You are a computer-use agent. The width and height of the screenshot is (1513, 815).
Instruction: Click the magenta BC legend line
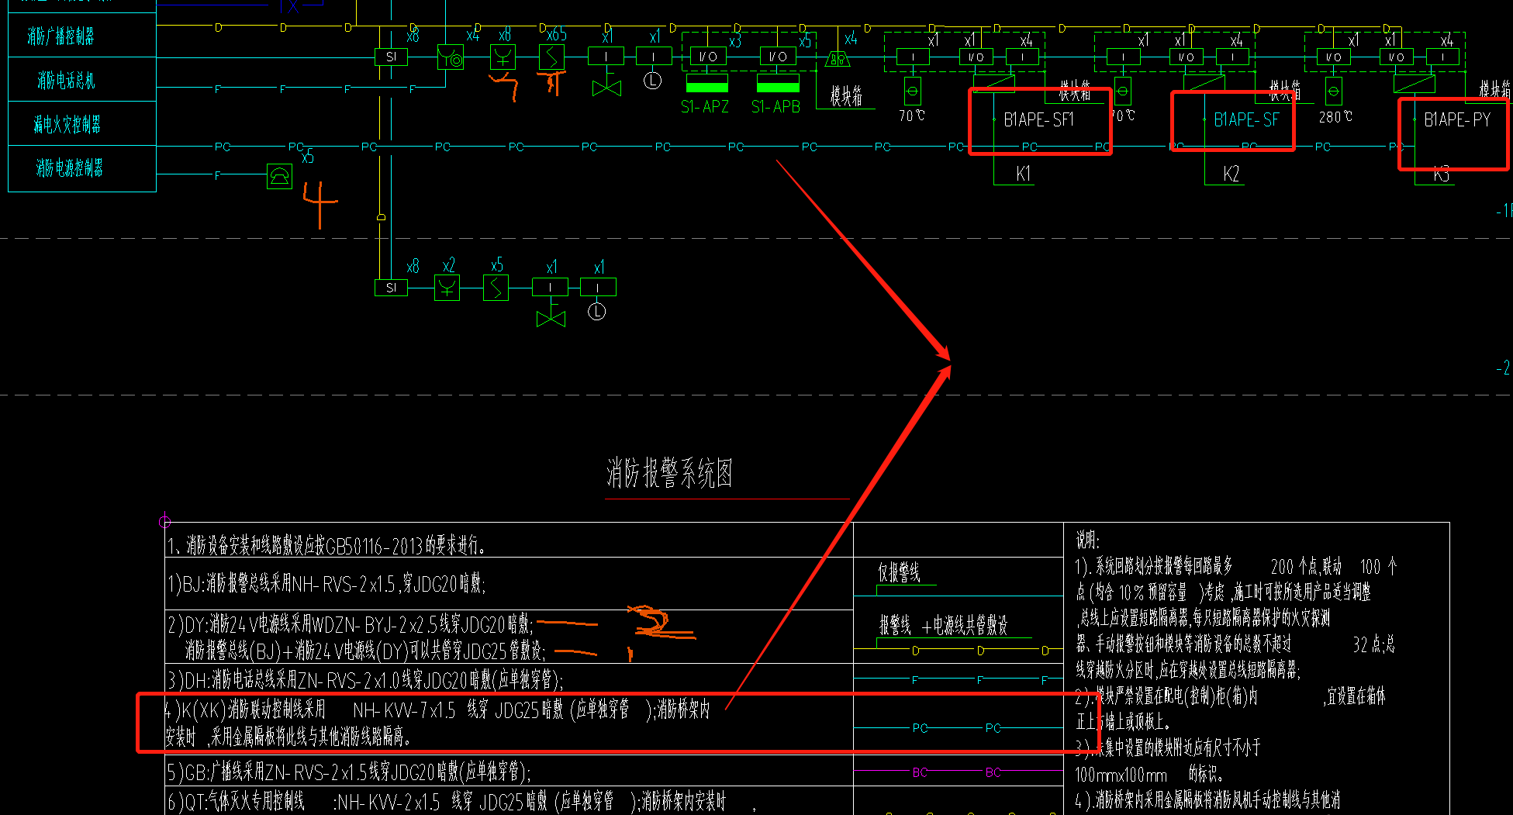tap(959, 772)
